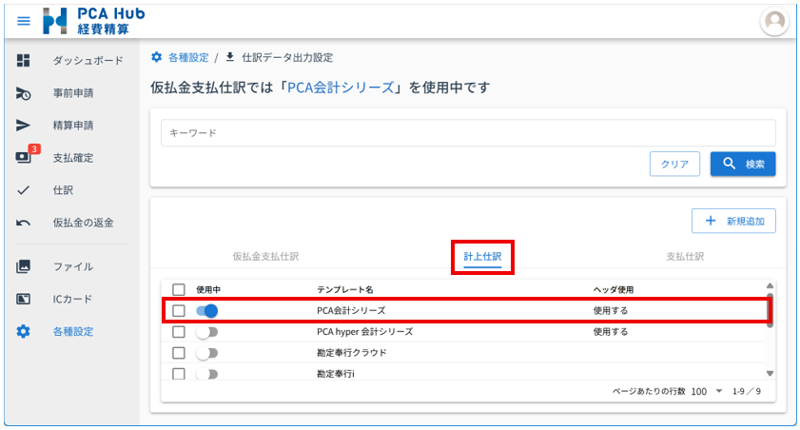This screenshot has width=800, height=430.
Task: Click the 精算申請 paper plane icon
Action: tap(24, 126)
